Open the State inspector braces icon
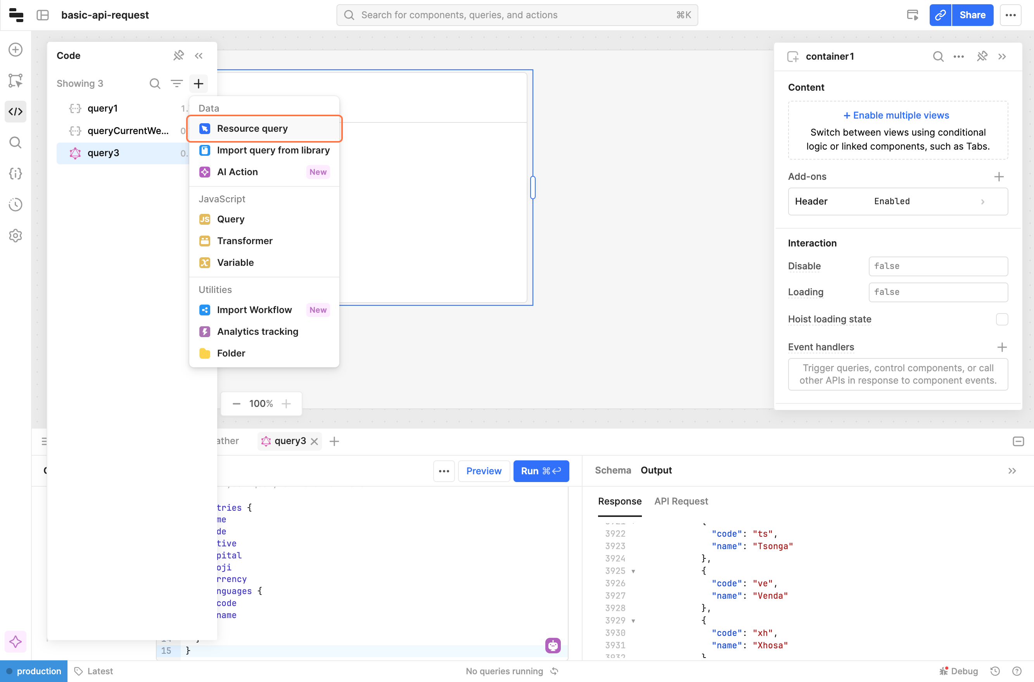This screenshot has height=682, width=1034. click(x=15, y=174)
